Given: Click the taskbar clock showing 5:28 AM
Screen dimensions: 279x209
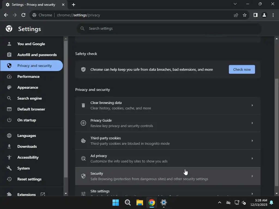Looking at the screenshot, I should point(259,202).
